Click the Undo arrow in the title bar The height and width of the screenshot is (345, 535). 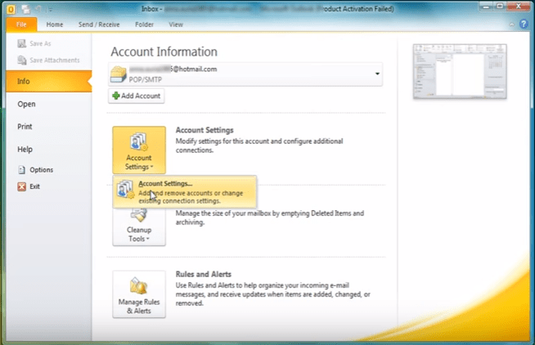38,9
